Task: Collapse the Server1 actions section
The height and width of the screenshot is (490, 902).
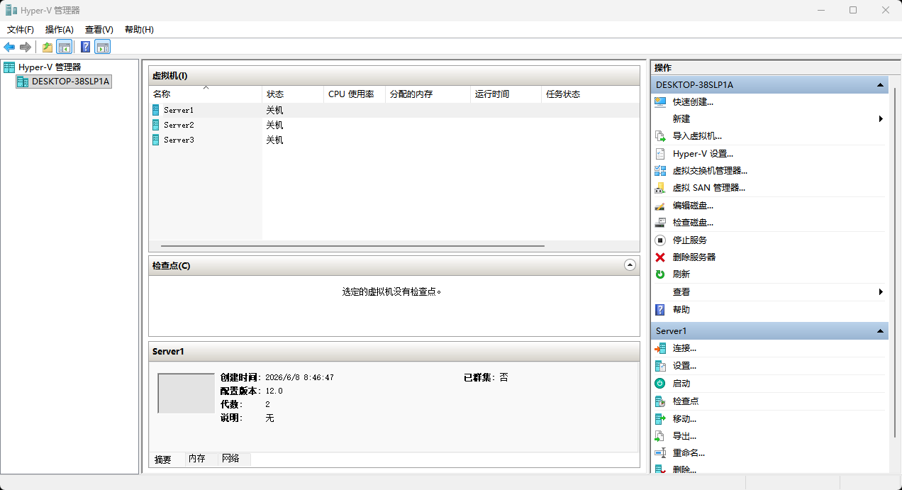Action: click(881, 331)
